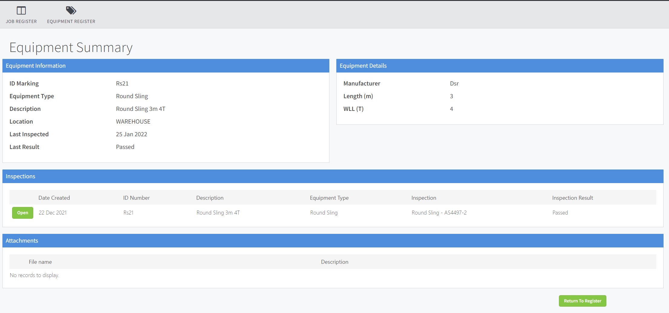This screenshot has width=669, height=313.
Task: Select the JOB REGISTER menu label
Action: point(21,21)
